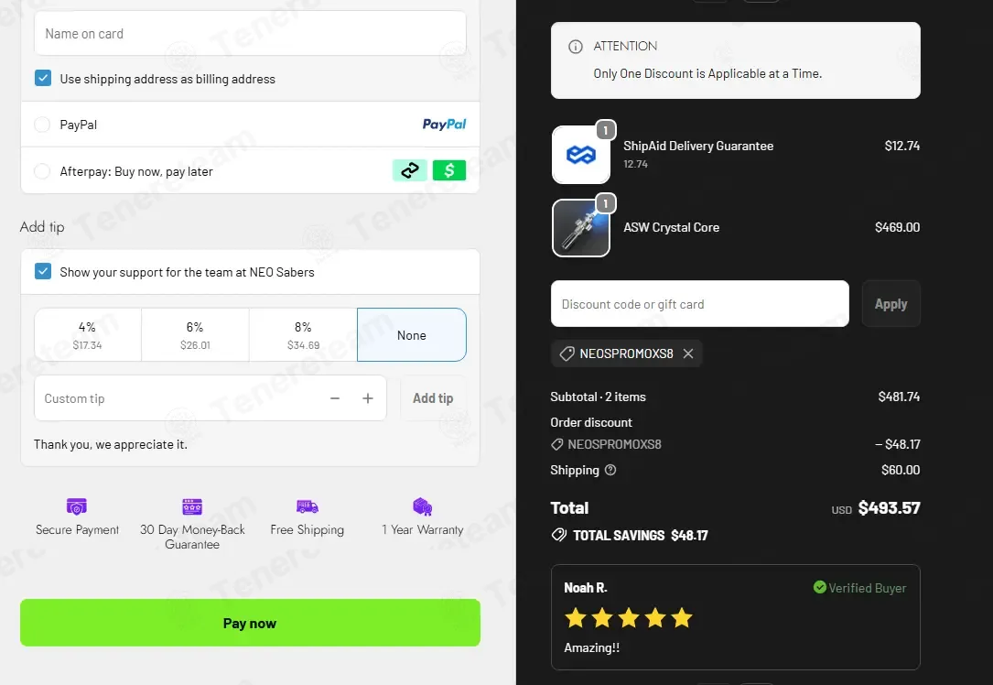Click the Secure Payment shield icon
The image size is (993, 685).
coord(77,506)
